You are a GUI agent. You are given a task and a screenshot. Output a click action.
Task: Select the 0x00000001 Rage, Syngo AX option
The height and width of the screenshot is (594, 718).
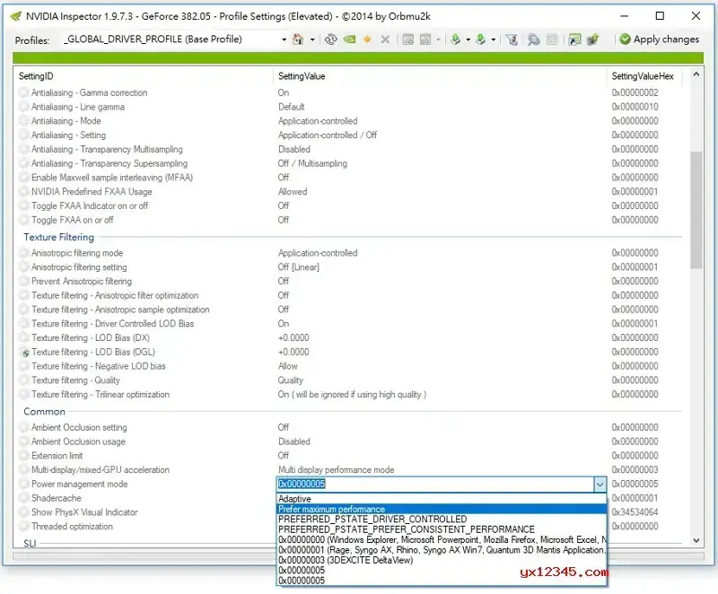[x=442, y=550]
